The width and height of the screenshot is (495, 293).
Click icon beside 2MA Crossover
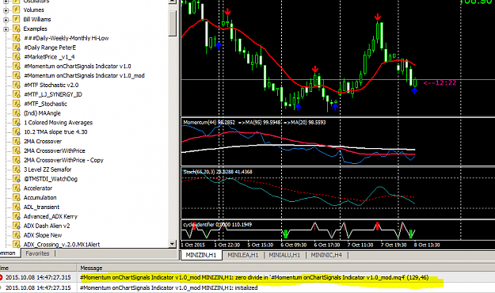coord(17,141)
